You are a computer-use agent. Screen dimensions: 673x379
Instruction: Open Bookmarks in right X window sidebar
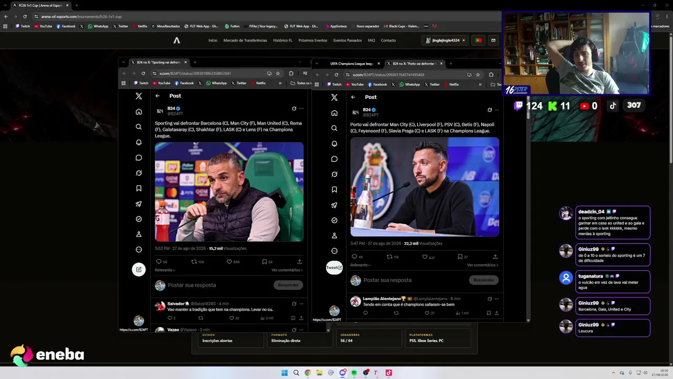tap(334, 189)
